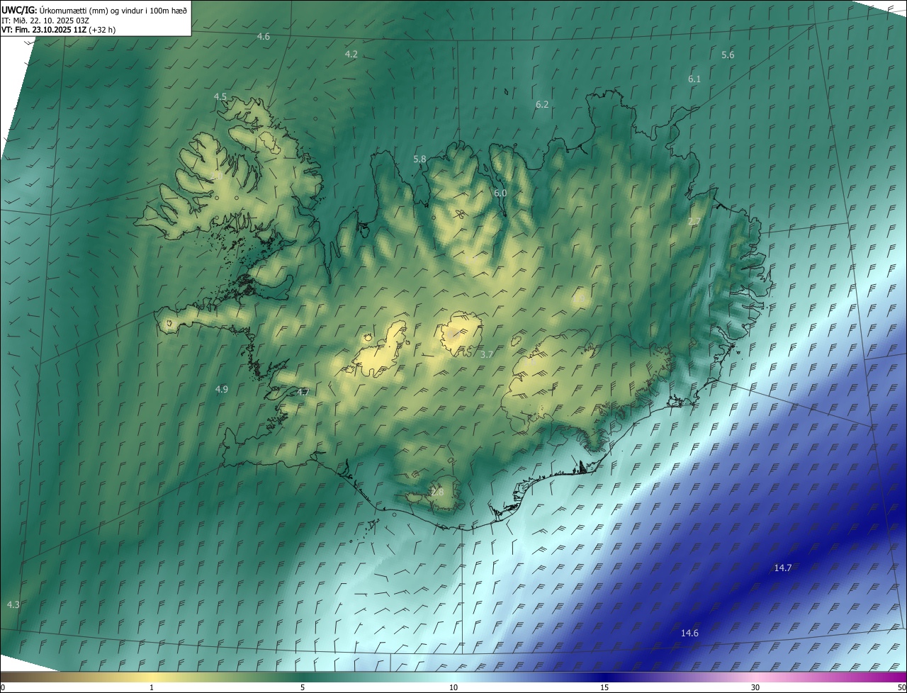Click the 30 tick on color scale
The height and width of the screenshot is (693, 907).
click(755, 688)
